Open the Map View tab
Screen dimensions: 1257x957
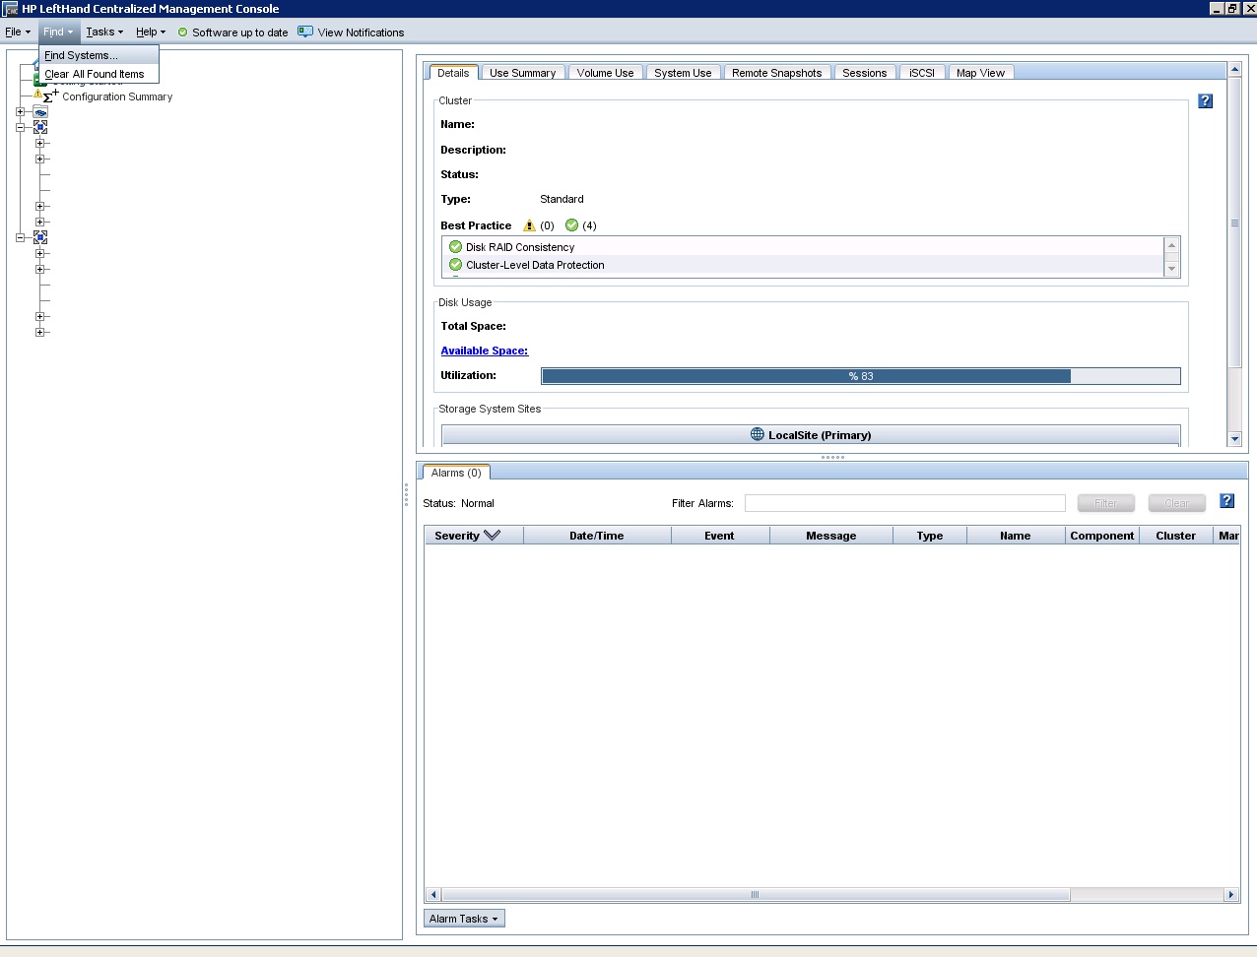pos(980,73)
